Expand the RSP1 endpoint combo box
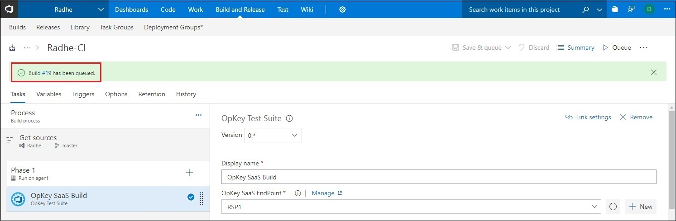 click(x=594, y=207)
